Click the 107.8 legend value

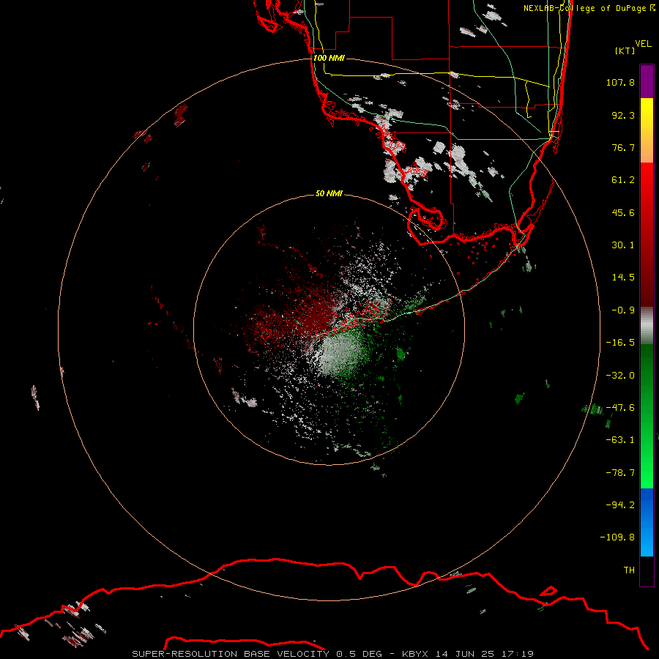[620, 82]
